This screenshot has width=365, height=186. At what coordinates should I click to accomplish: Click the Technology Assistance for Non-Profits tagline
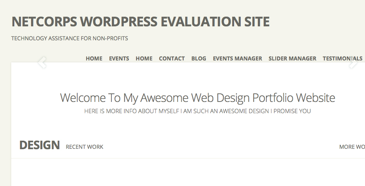(70, 38)
